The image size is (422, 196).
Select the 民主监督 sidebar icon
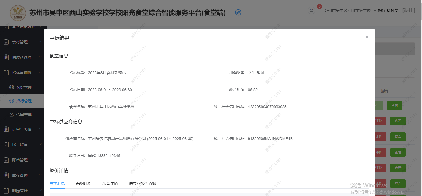6,144
